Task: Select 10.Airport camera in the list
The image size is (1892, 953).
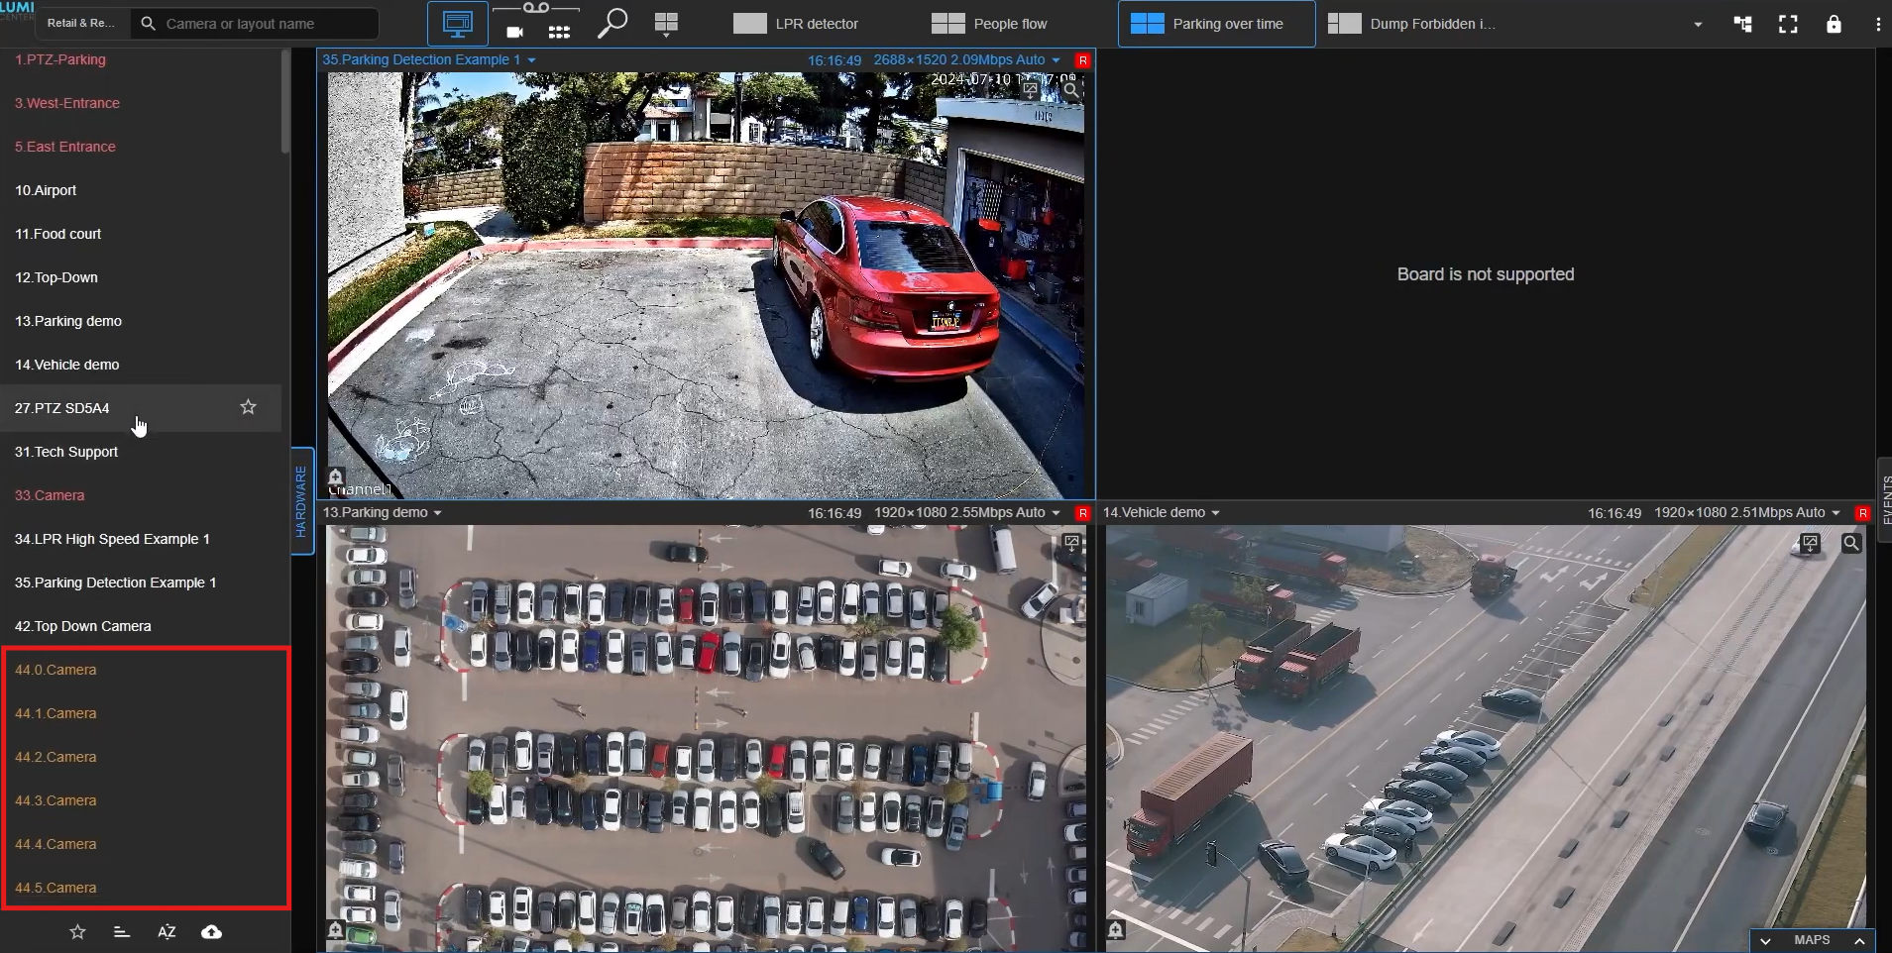Action: [46, 190]
